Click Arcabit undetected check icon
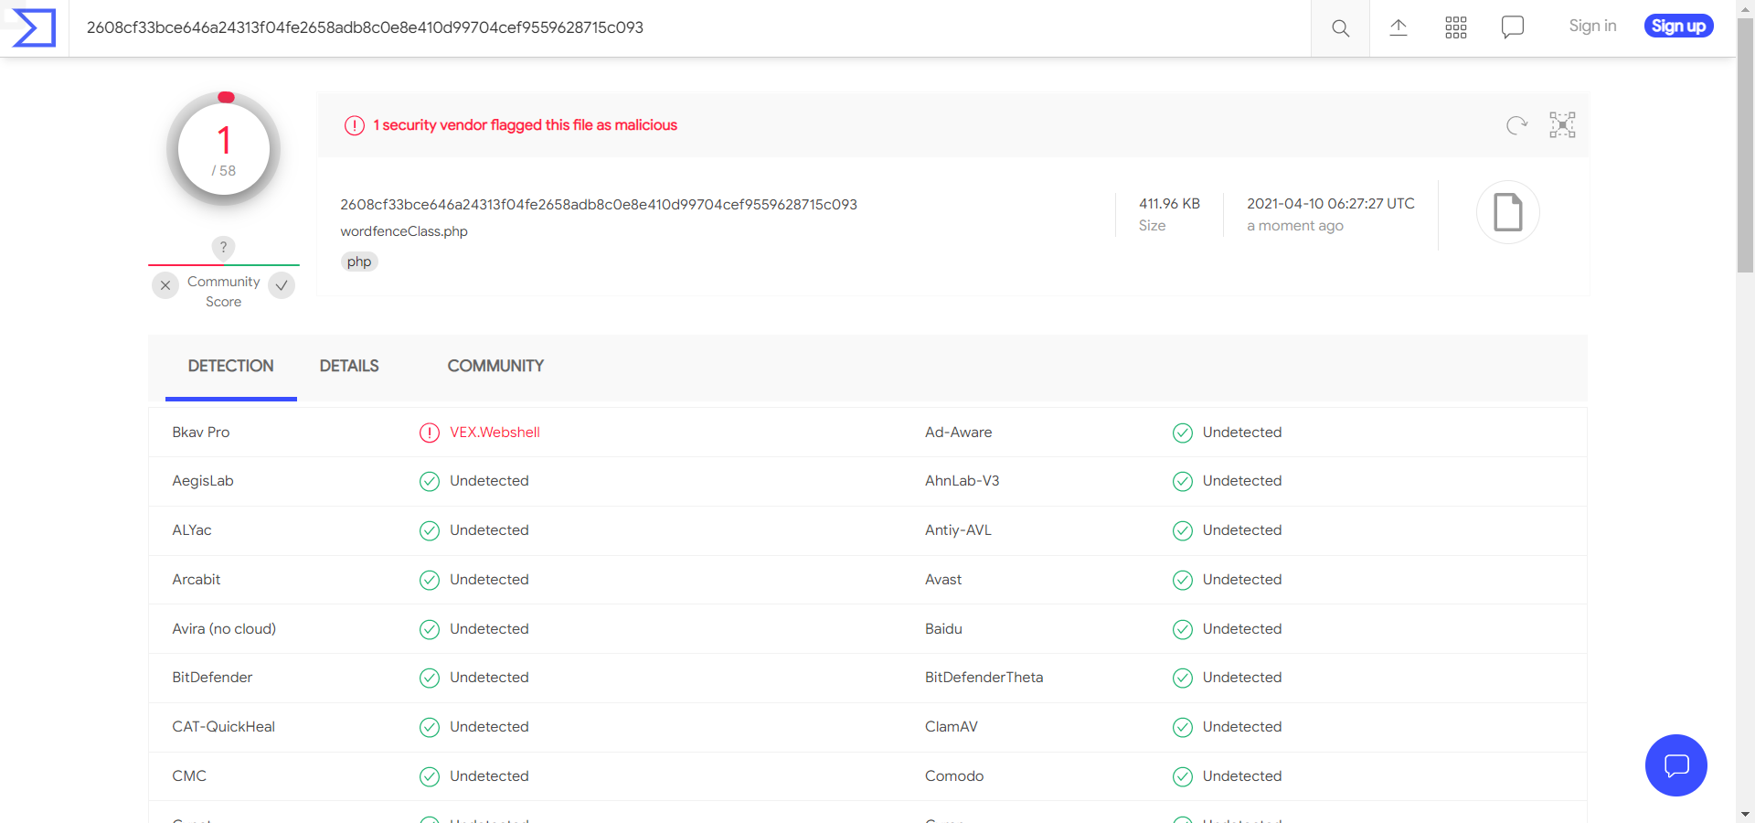This screenshot has height=823, width=1755. [x=430, y=580]
